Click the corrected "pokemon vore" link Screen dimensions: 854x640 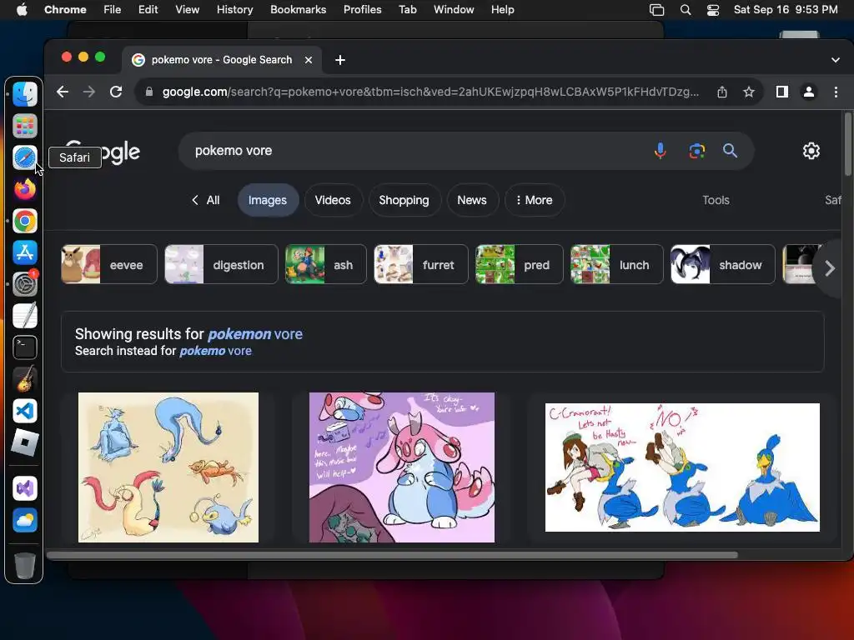click(x=255, y=334)
